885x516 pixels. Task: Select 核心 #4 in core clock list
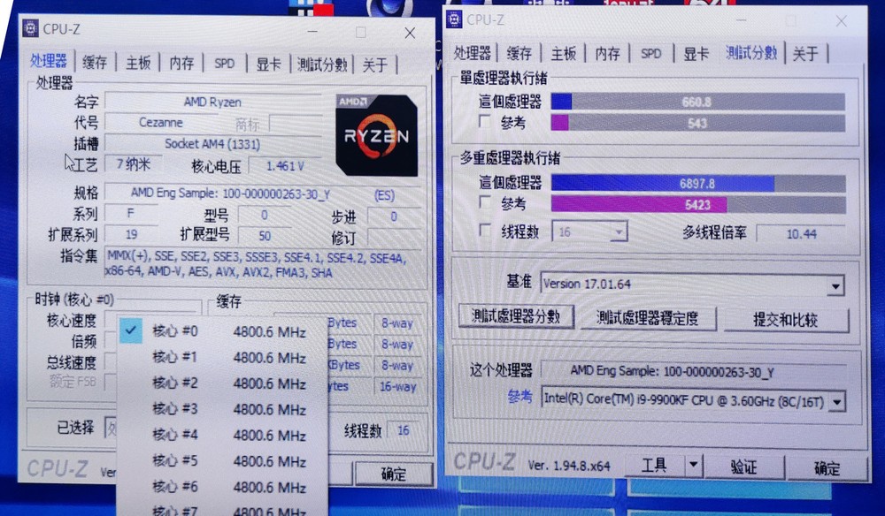pyautogui.click(x=222, y=435)
